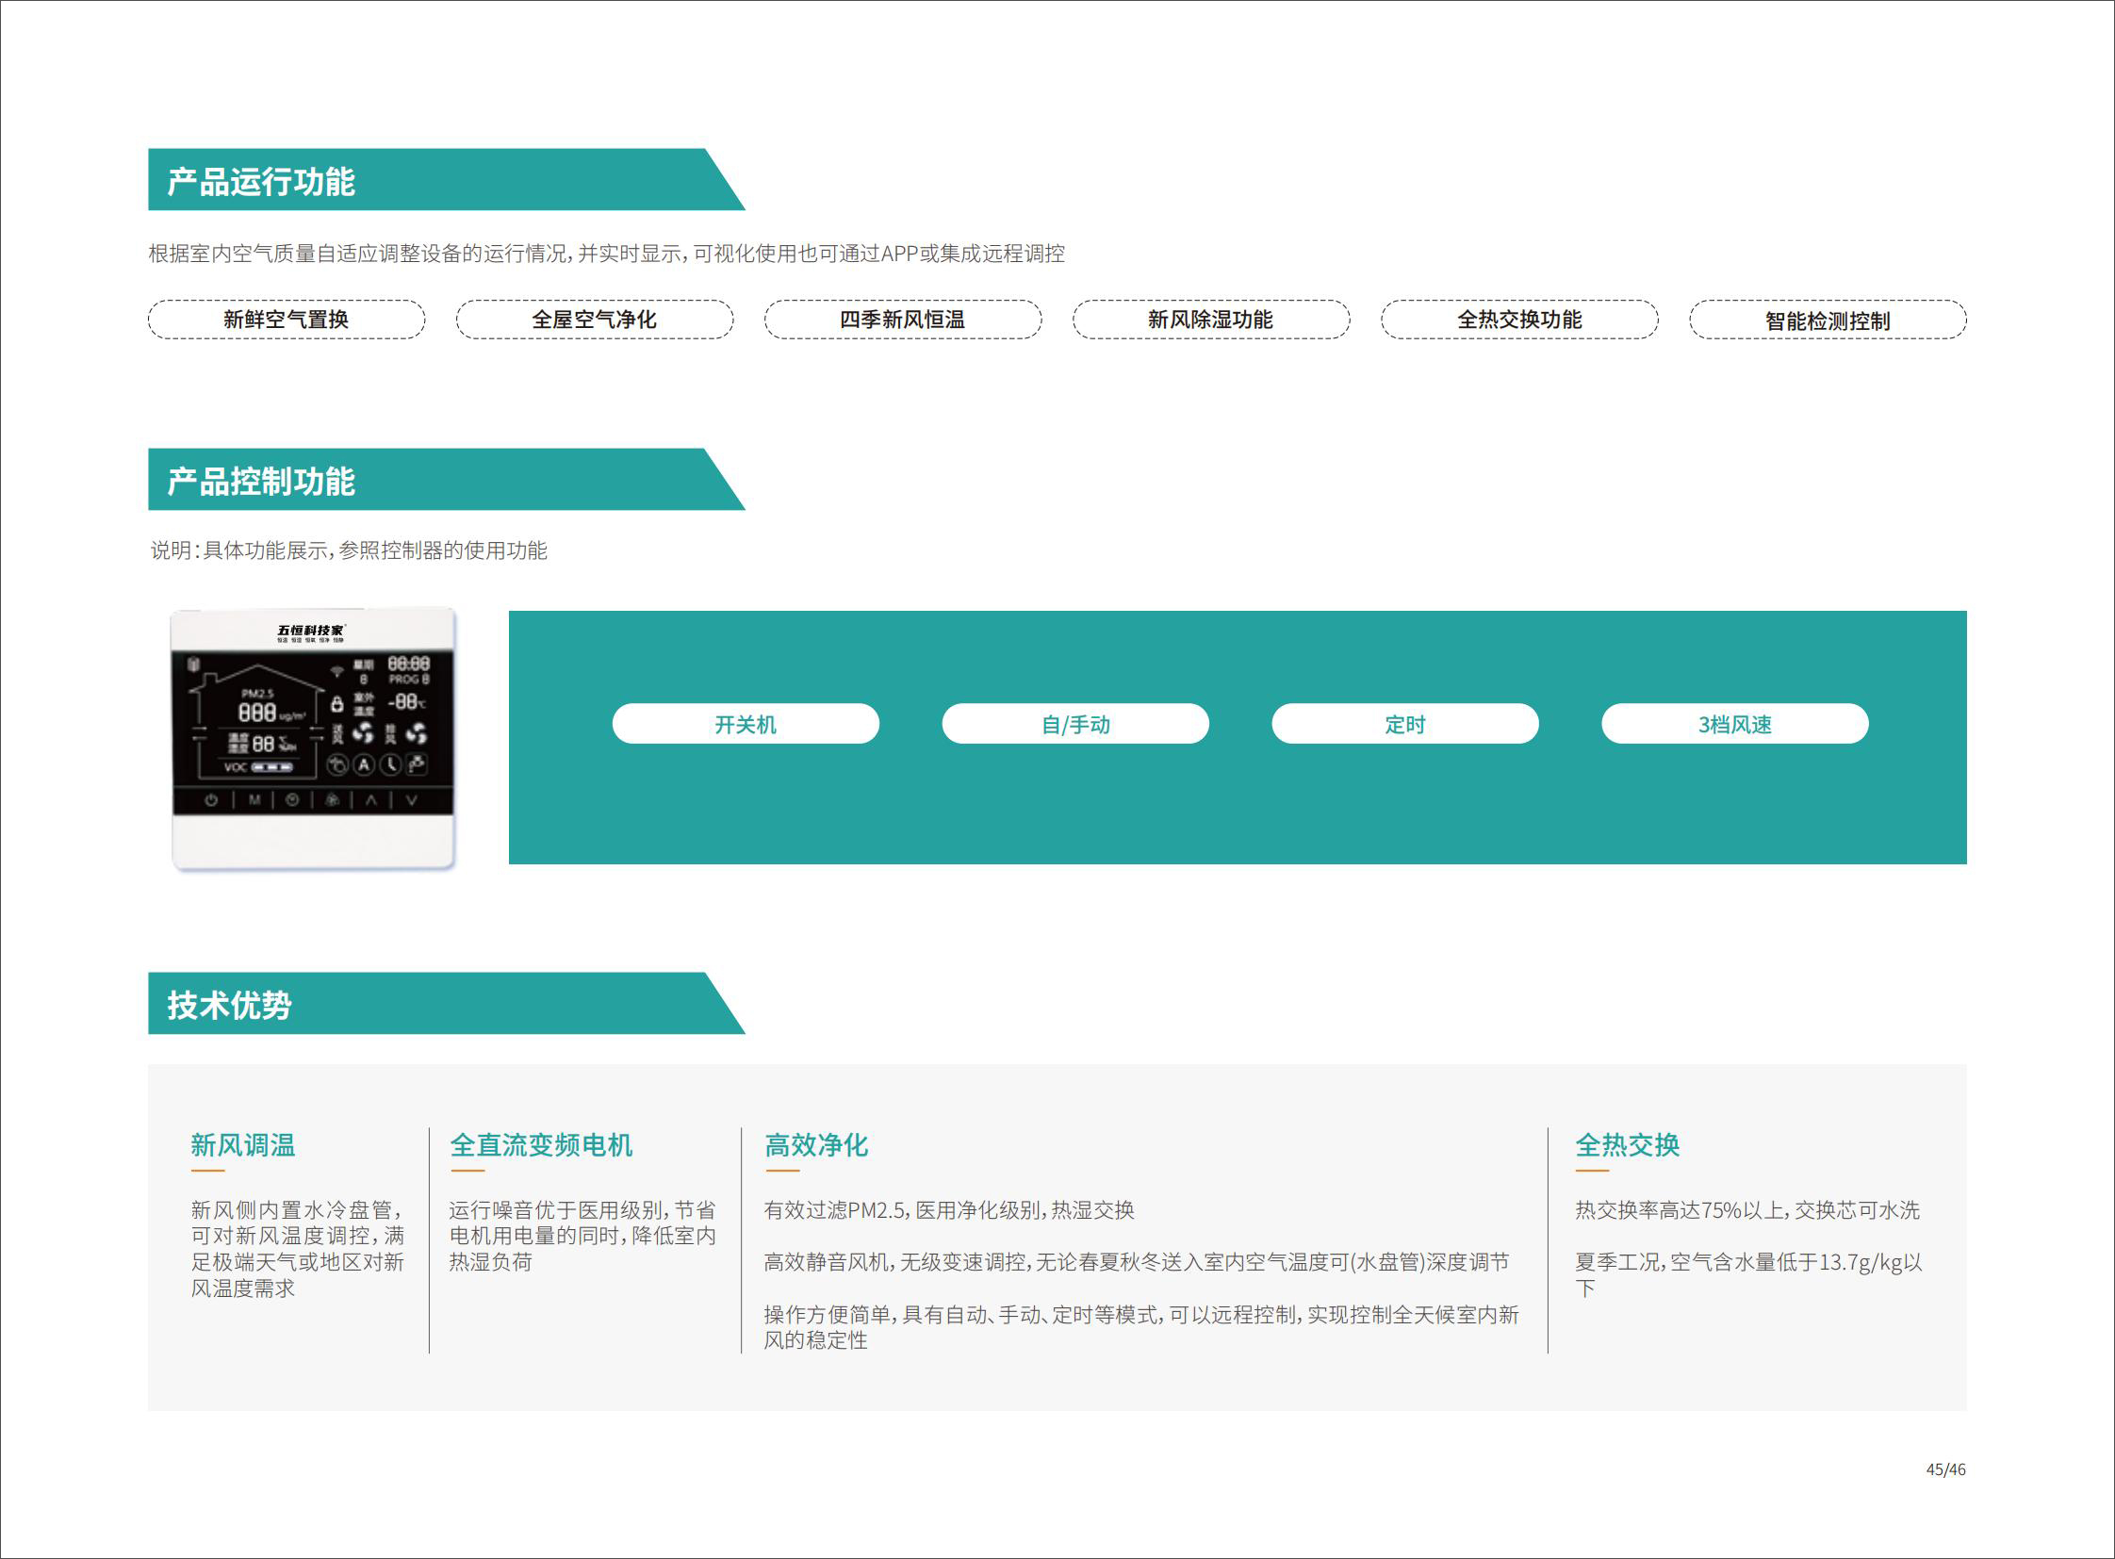This screenshot has height=1559, width=2115.
Task: Click the WiFi icon on the controller display
Action: 337,672
